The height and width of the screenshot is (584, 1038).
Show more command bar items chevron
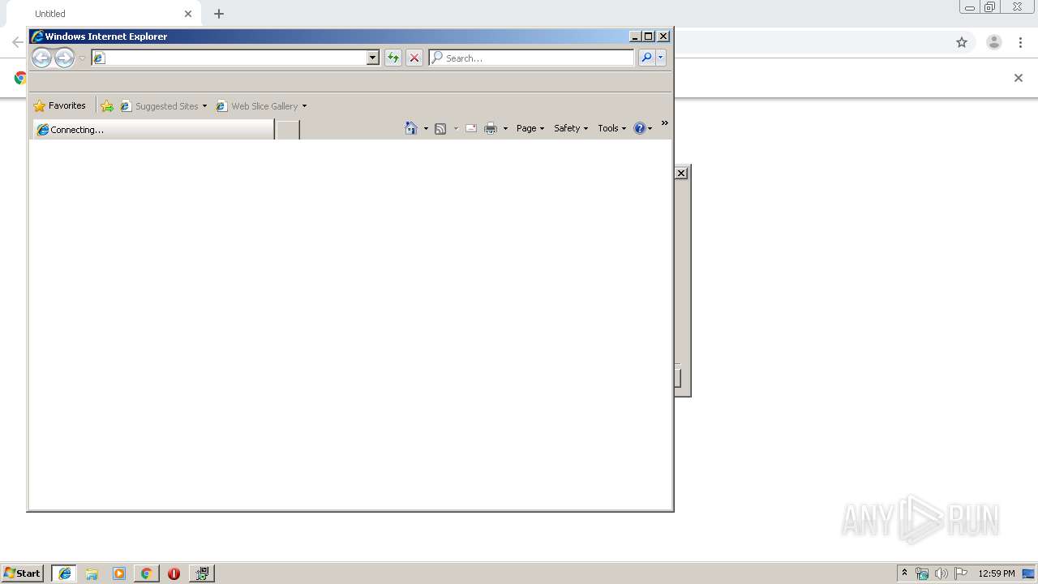point(664,123)
